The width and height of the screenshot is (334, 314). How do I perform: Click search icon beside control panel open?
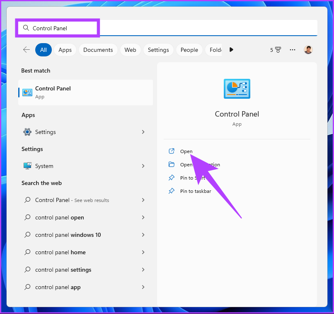pyautogui.click(x=27, y=217)
